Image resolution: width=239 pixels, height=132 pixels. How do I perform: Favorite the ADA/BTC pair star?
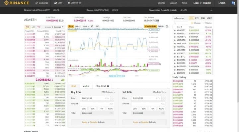(x=175, y=30)
